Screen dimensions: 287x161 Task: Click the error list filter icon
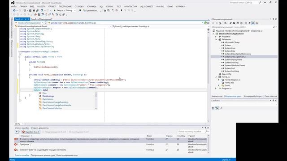point(17,132)
